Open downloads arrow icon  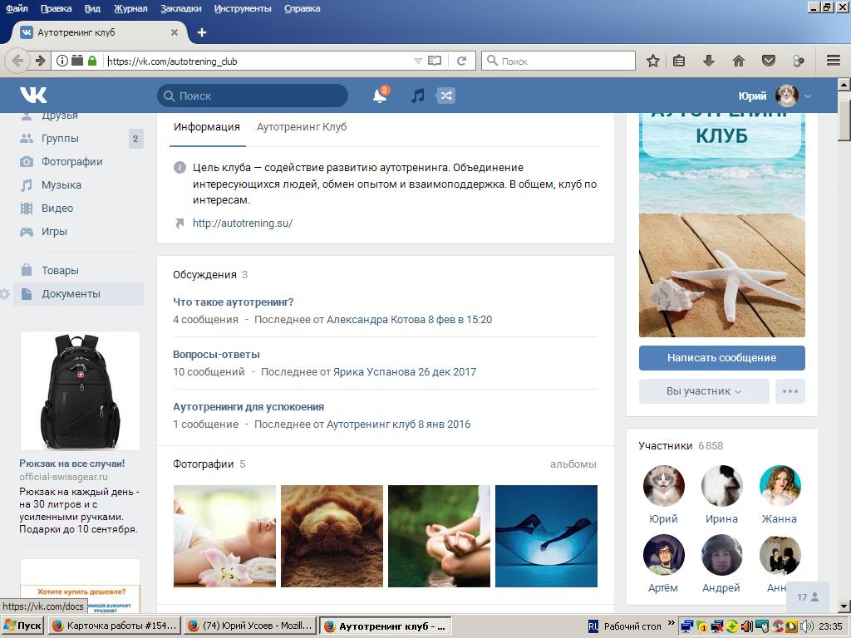pos(708,61)
